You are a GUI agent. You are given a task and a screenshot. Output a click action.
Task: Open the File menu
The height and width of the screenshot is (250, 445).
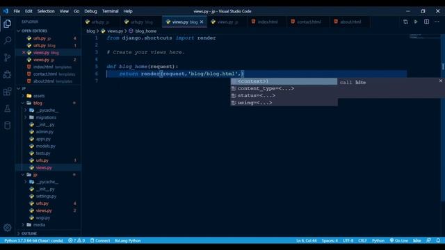(17, 11)
